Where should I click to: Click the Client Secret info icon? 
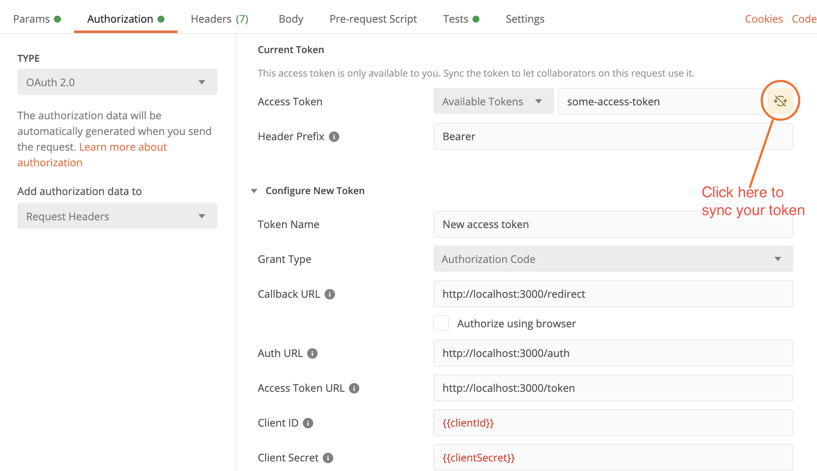click(328, 458)
